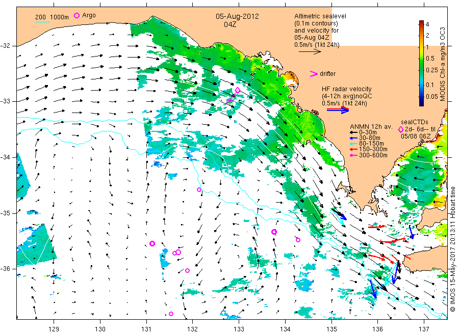Screen dimensions: 459x336
Task: Click the cyan contour line under '200 1000m'
Action: (x=42, y=22)
